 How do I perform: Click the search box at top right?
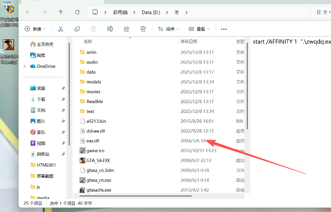click(323, 12)
